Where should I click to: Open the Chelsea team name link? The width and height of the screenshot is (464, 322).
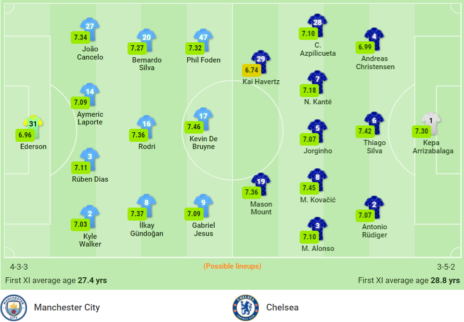tap(283, 307)
